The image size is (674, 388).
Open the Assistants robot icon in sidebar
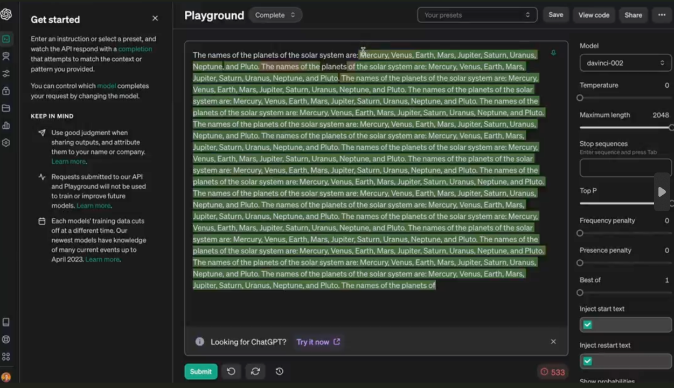coord(6,56)
